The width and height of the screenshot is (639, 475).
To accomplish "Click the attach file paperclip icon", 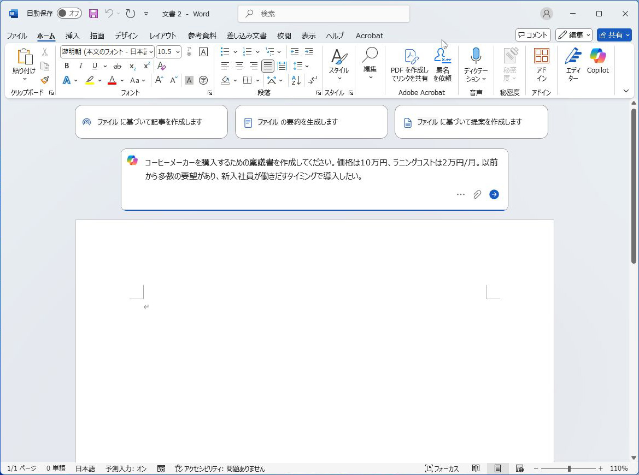I will pos(477,194).
